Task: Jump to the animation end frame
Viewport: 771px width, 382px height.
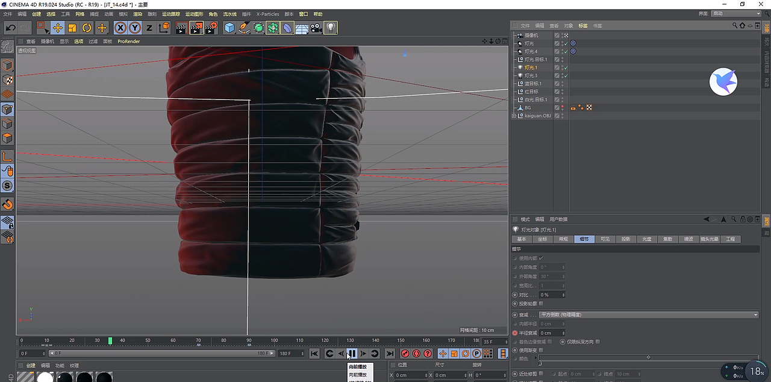Action: 390,354
